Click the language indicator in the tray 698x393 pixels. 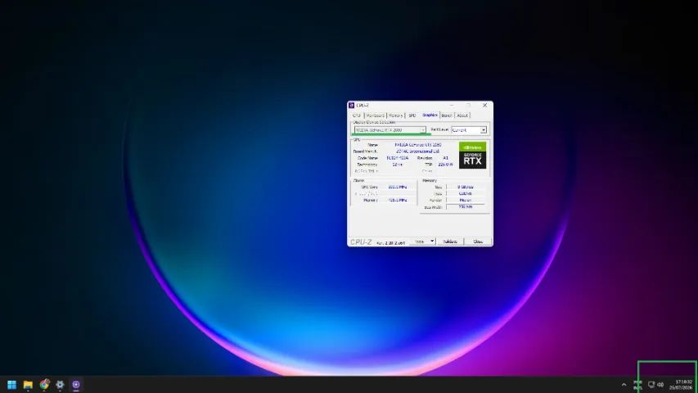point(638,385)
